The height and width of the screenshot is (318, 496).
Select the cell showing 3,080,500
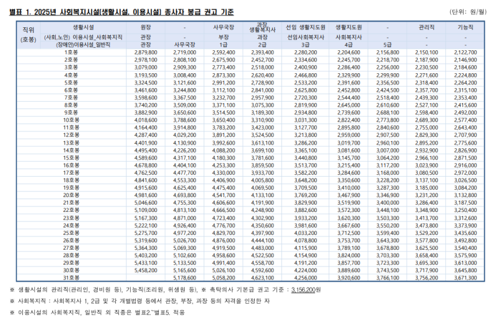(426, 173)
